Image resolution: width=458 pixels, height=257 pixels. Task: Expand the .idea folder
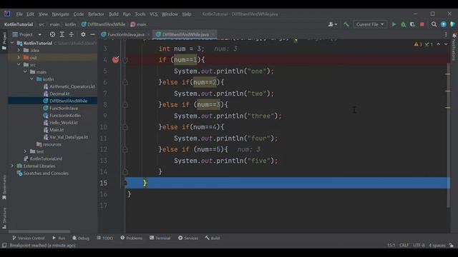[19, 50]
